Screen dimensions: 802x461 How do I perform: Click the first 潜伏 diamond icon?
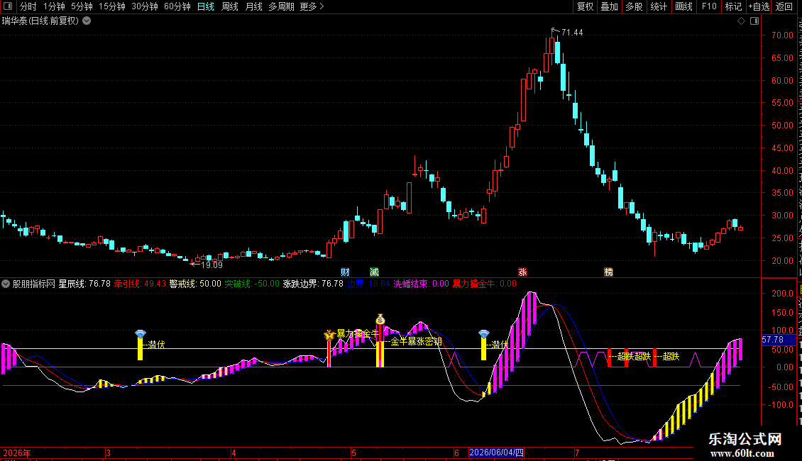click(x=140, y=334)
